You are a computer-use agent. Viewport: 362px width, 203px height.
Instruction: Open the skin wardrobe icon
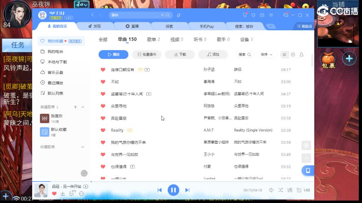point(253,15)
